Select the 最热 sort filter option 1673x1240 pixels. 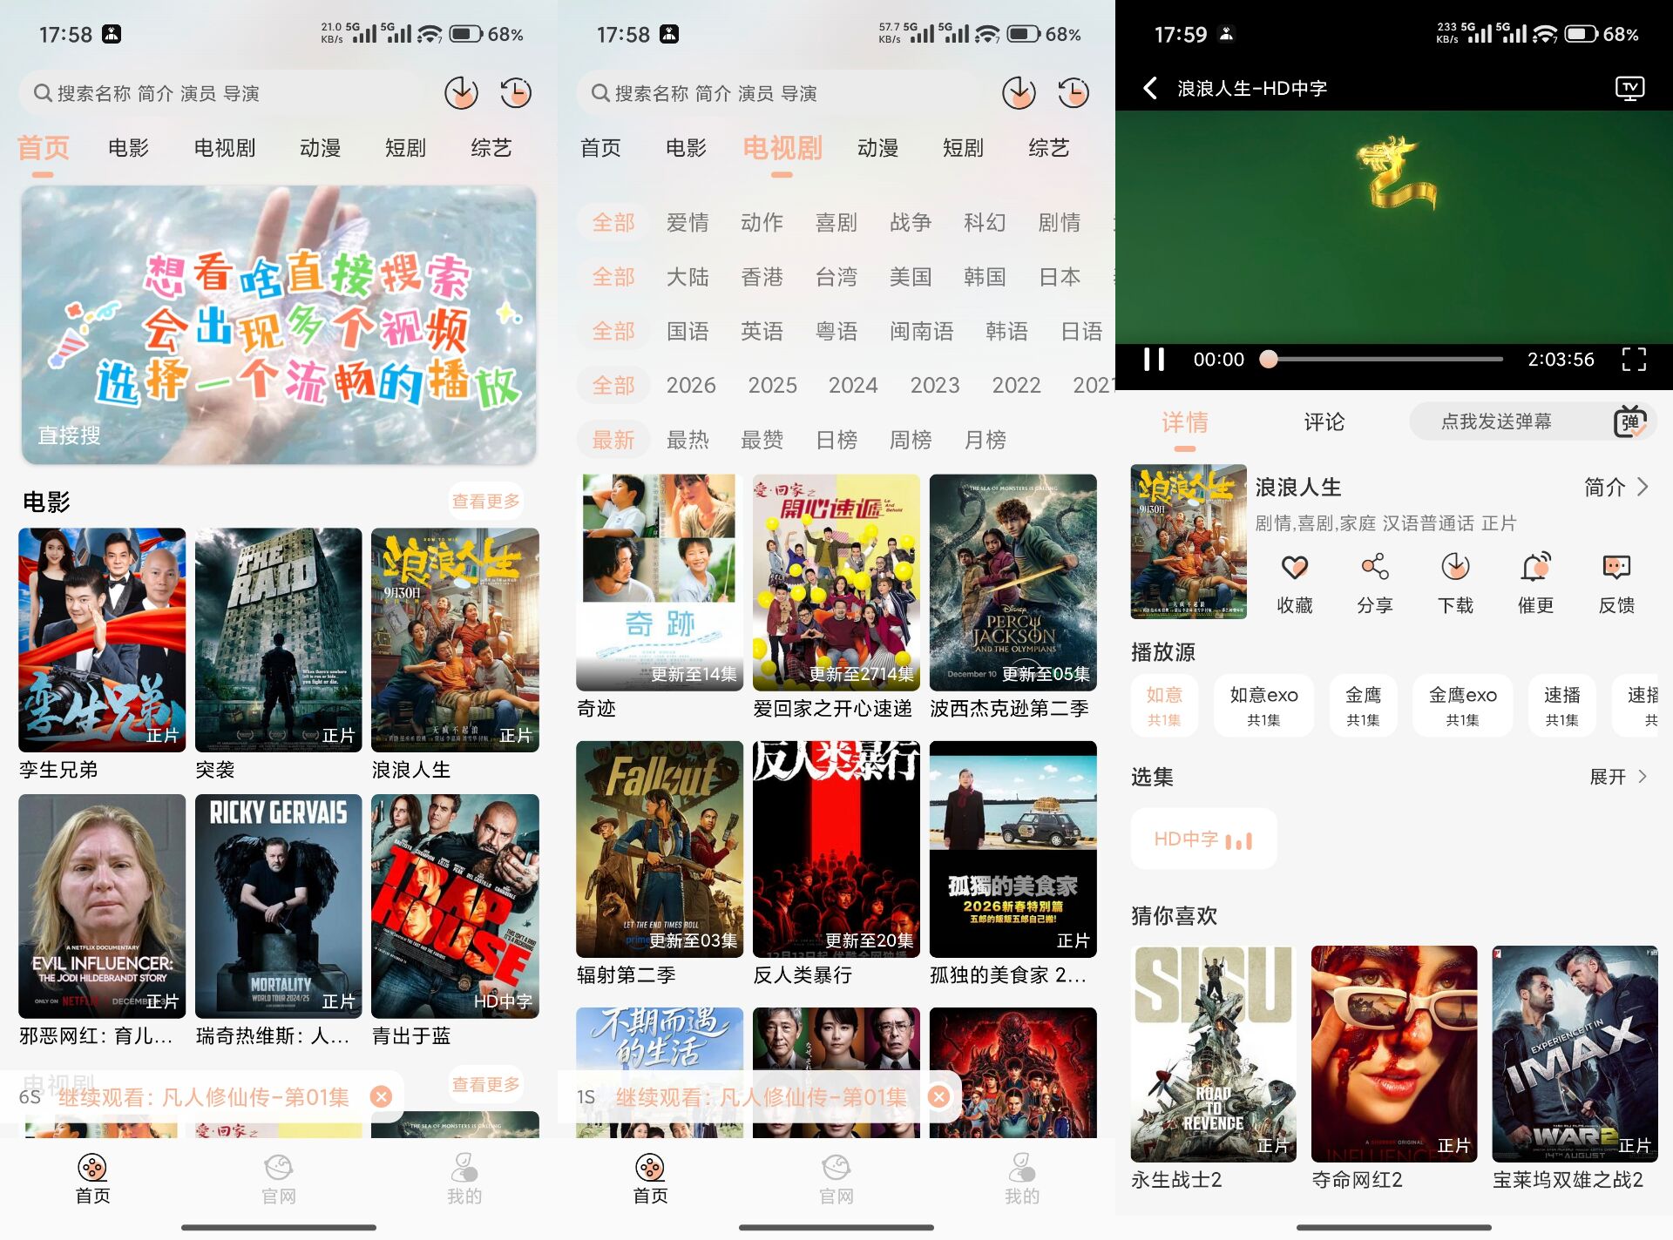tap(687, 441)
